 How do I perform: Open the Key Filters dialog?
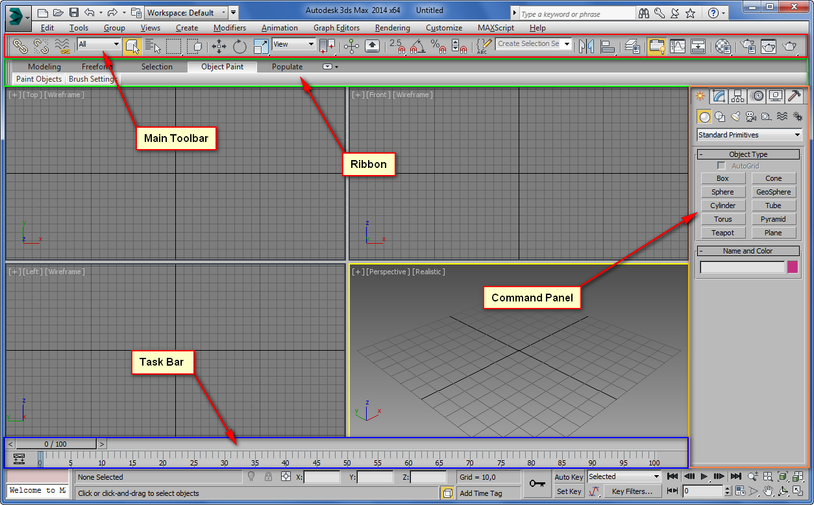pyautogui.click(x=632, y=491)
